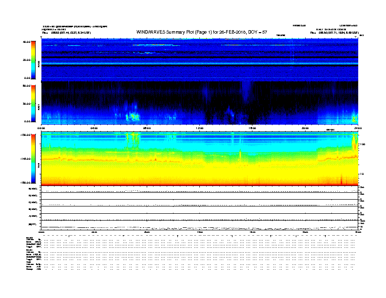Screen dimensions: 386x298
Task: Click the TNR heading in bottom status table
Action: coord(28,262)
